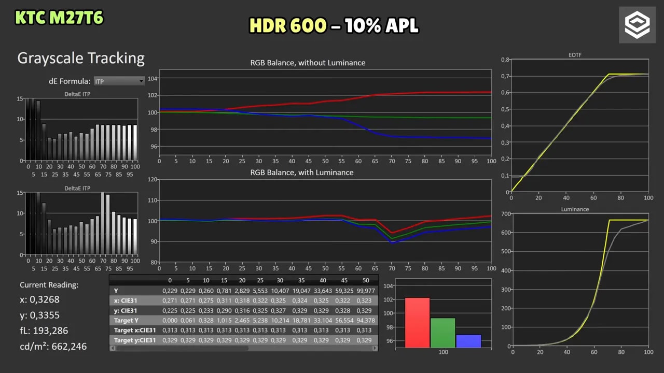
Task: Select the red bar in the RGB bar chart
Action: pos(418,322)
